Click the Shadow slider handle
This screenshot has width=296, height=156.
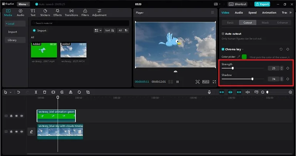[253, 79]
